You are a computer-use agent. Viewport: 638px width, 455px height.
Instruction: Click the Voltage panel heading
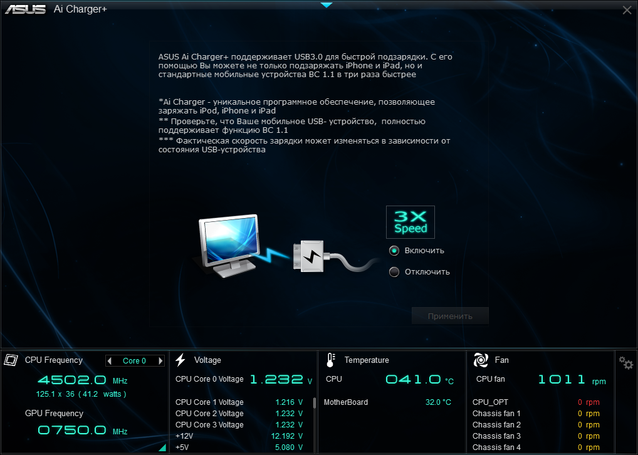(207, 360)
